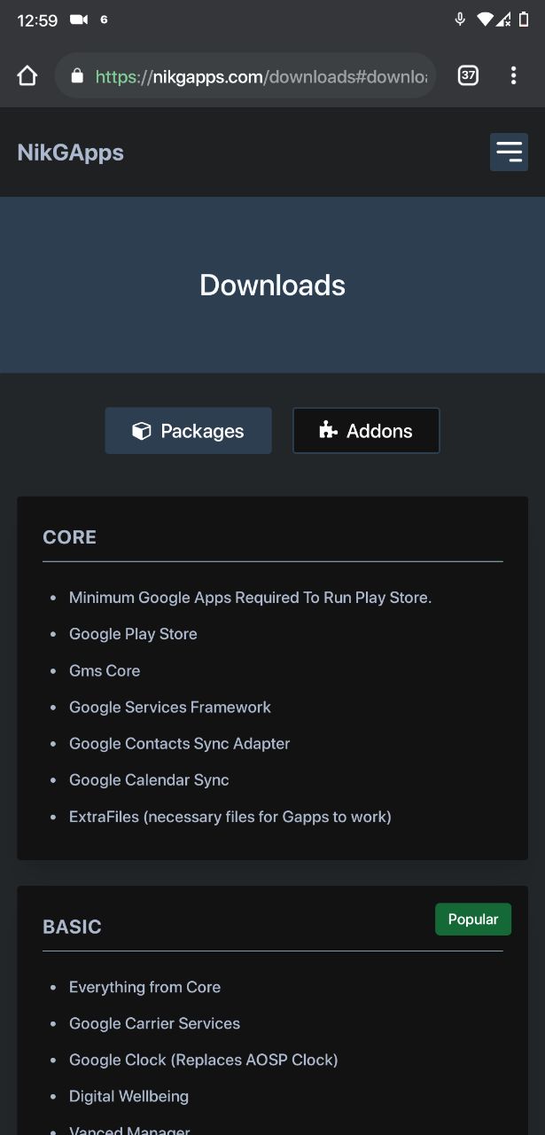The image size is (545, 1135).
Task: Tap the screen recording camera status icon
Action: pos(79,20)
